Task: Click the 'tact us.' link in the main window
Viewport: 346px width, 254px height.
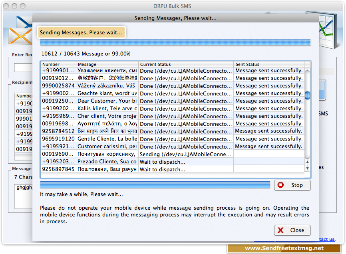Action: point(327,239)
